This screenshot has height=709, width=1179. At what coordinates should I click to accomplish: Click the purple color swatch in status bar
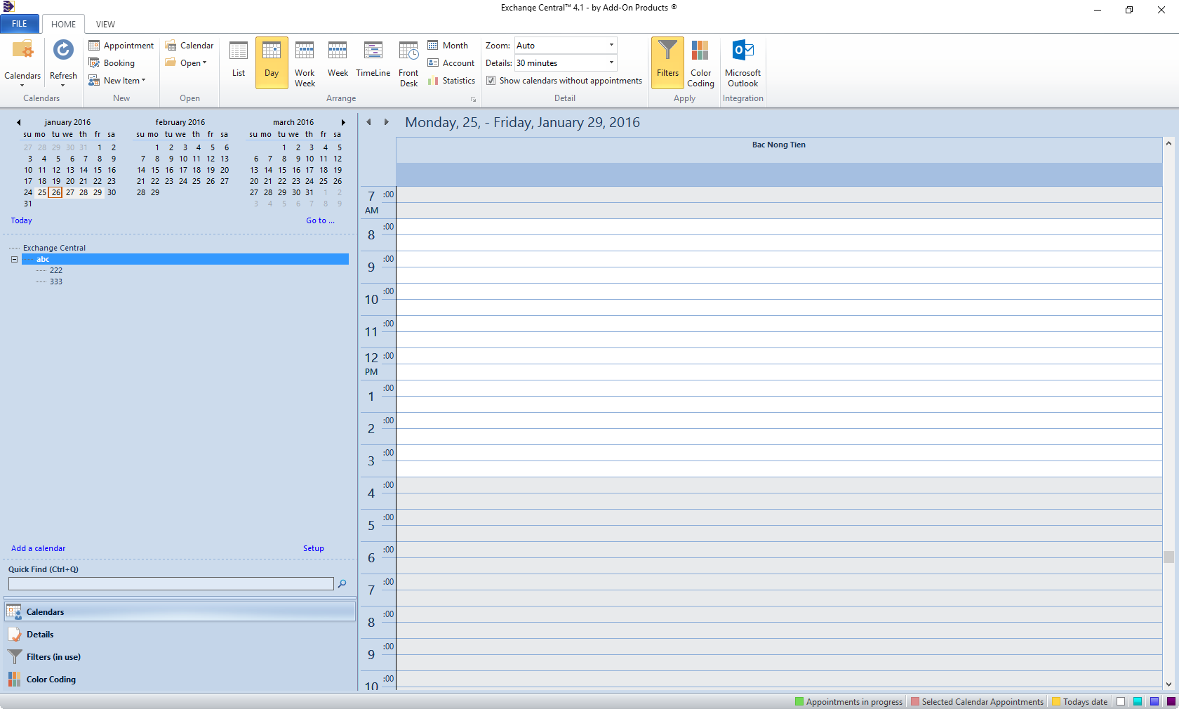pyautogui.click(x=1171, y=702)
